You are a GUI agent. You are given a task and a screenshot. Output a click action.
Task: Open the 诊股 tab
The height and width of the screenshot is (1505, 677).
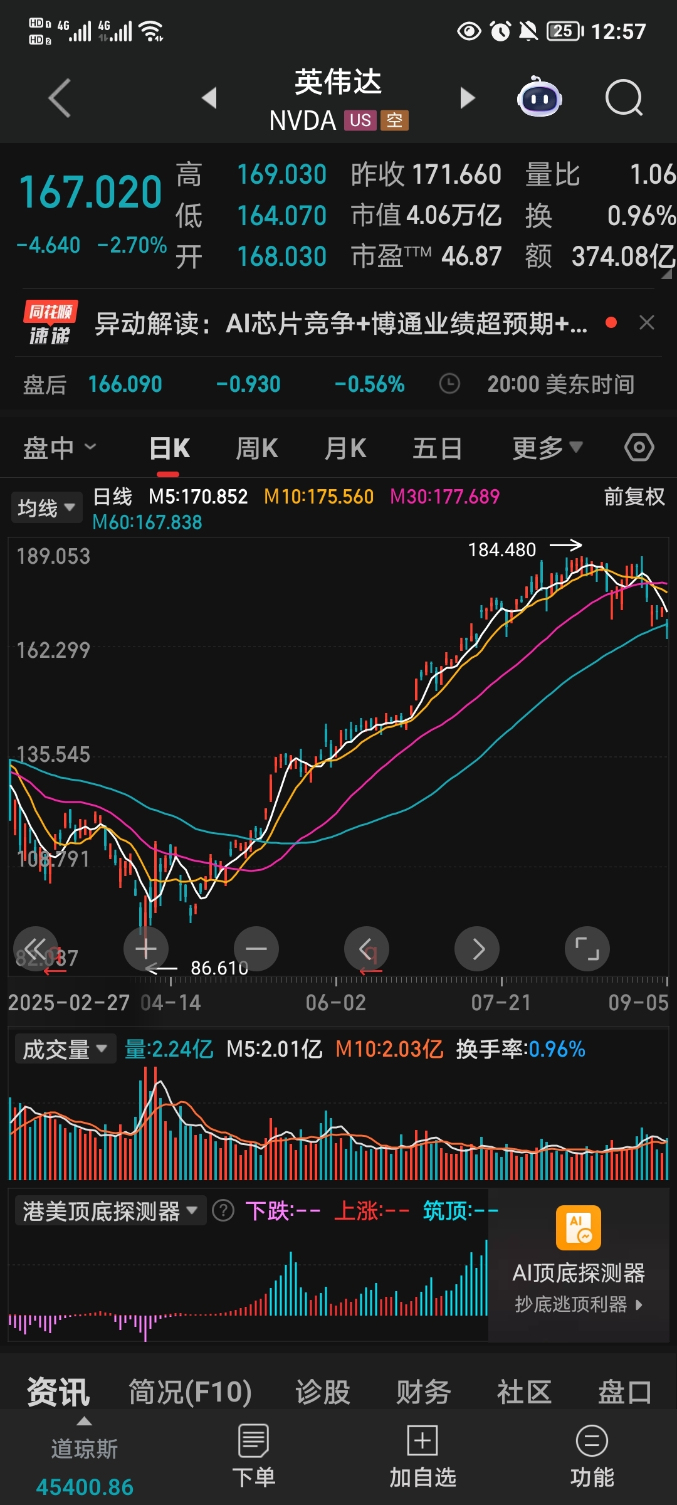323,1391
